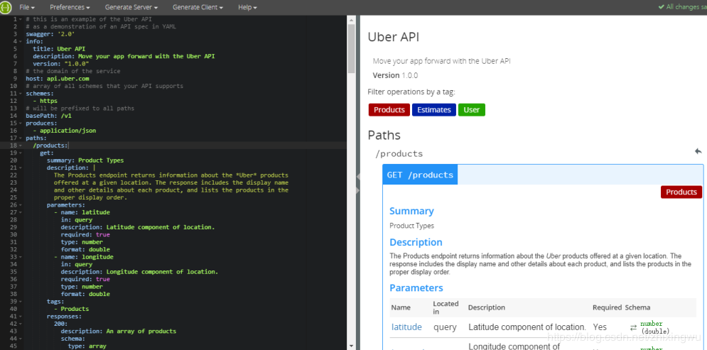Collapse the paths block at line 17
The image size is (707, 350).
coord(21,138)
